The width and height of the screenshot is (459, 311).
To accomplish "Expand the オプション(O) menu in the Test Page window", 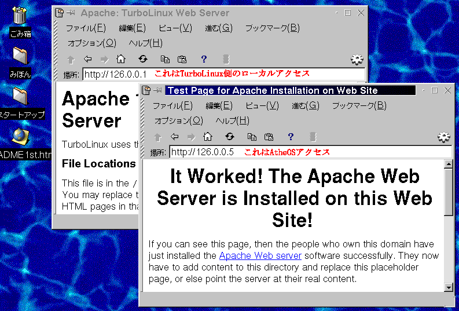I will pos(178,120).
